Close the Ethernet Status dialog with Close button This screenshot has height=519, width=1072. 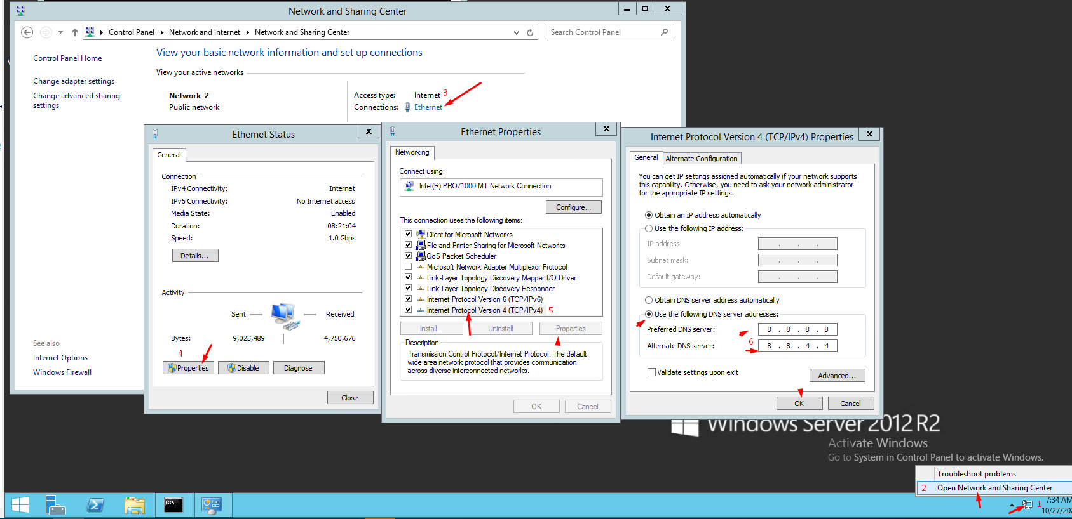coord(350,398)
